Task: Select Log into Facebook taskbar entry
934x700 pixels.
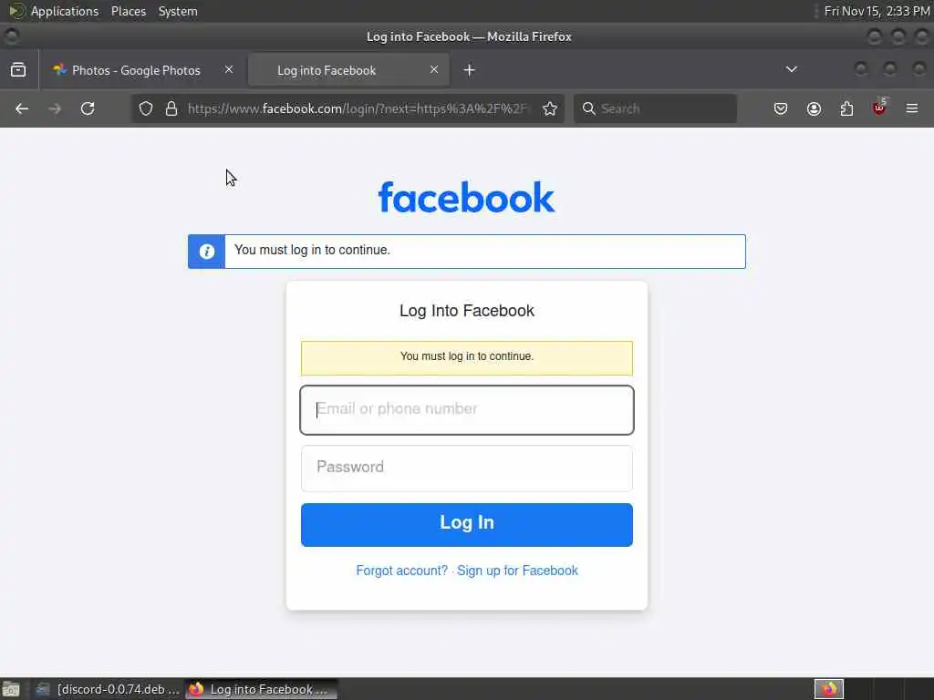Action: coord(261,689)
